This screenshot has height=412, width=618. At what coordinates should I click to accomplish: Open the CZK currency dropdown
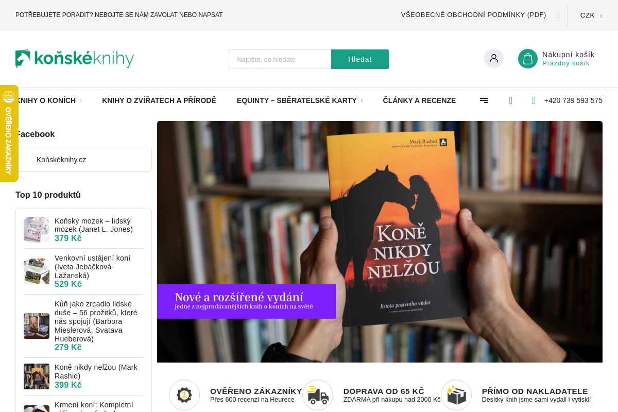tap(591, 15)
